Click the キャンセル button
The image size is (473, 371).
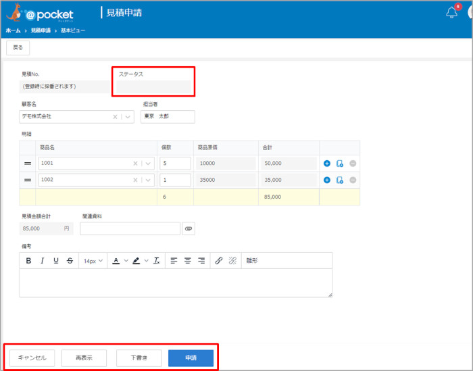click(x=32, y=357)
